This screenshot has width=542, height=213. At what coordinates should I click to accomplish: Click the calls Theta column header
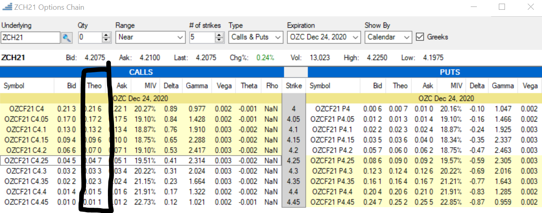249,86
